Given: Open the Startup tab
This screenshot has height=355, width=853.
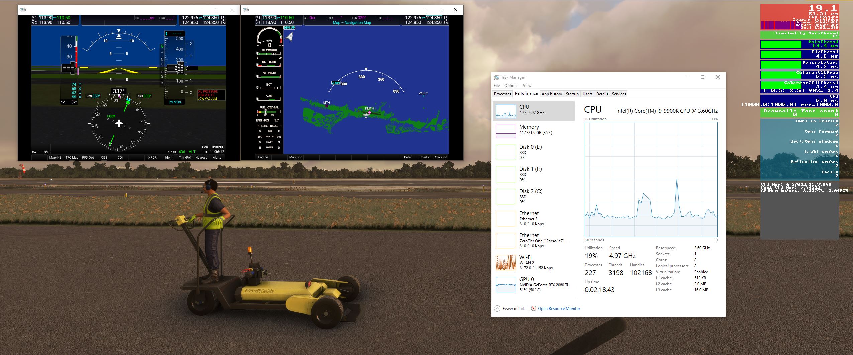Looking at the screenshot, I should click(x=572, y=94).
